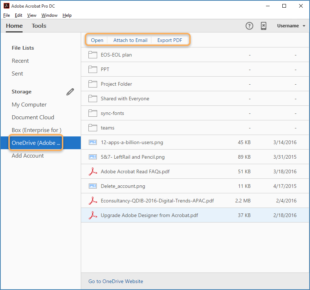This screenshot has height=290, width=310.
Task: Select the Project Folder name
Action: coord(116,84)
